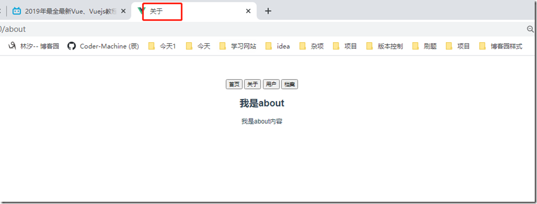The image size is (537, 204).
Task: Open the 博客园样式 bookmark folder
Action: [x=501, y=46]
